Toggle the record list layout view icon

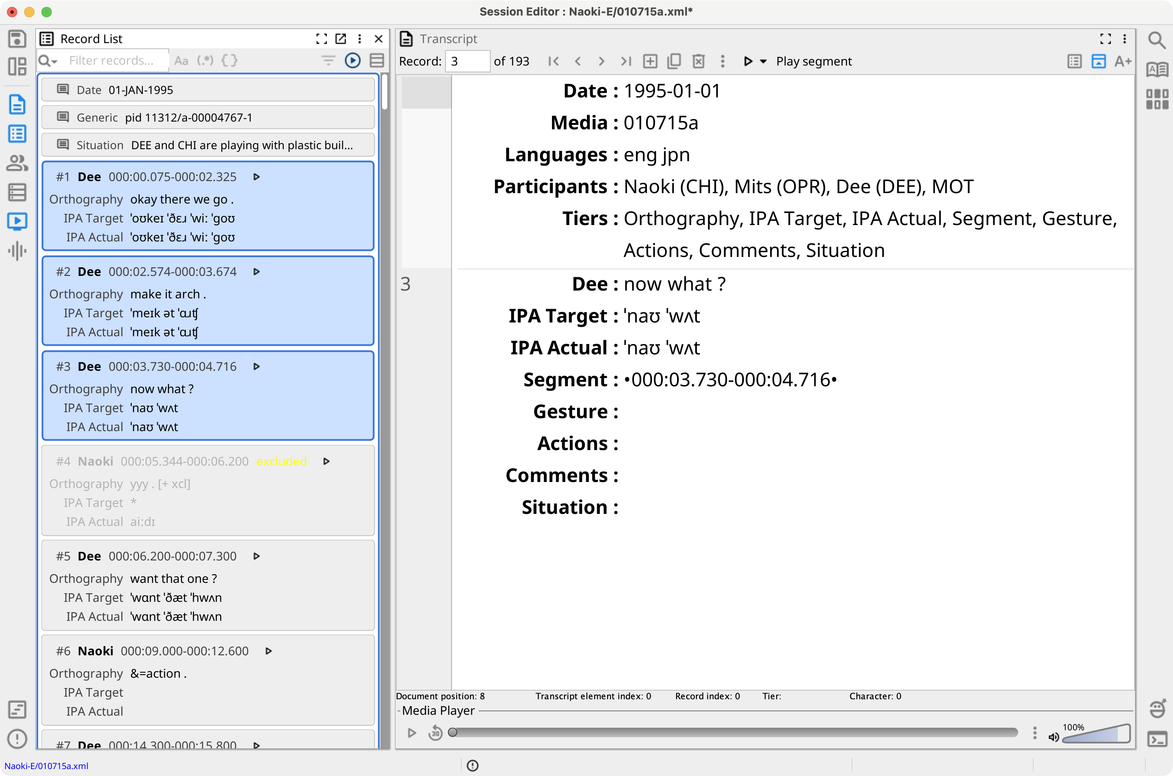coord(376,60)
